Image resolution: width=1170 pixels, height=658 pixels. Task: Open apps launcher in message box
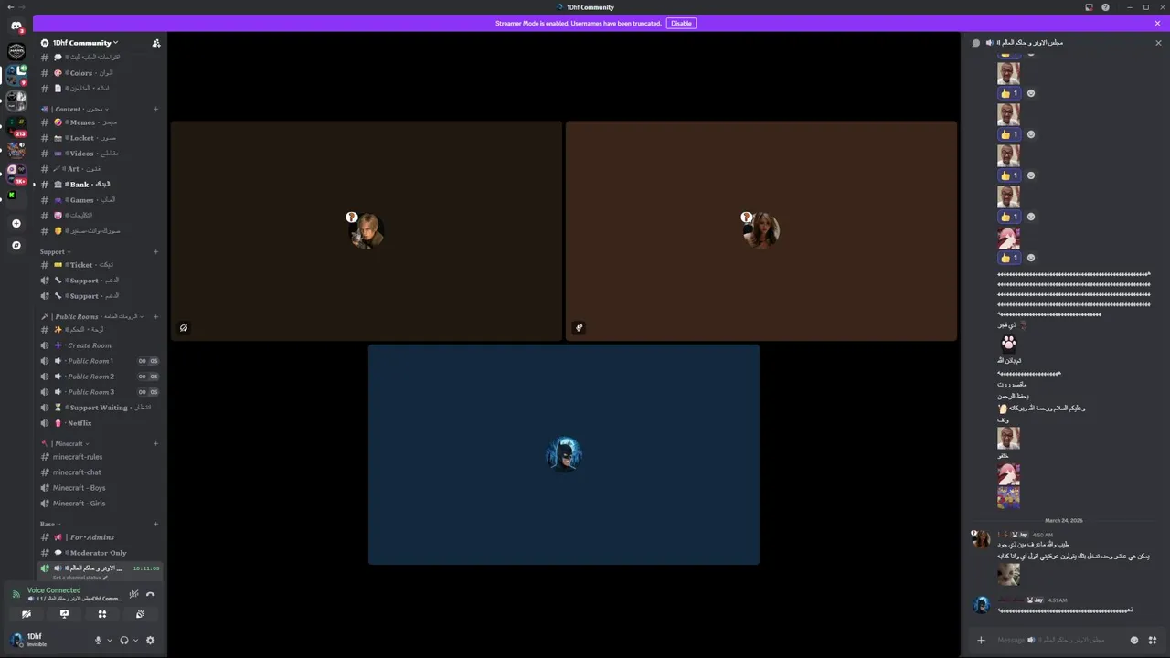tap(1152, 640)
